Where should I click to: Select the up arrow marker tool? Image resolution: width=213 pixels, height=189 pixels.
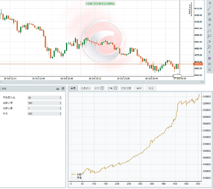pos(209,41)
